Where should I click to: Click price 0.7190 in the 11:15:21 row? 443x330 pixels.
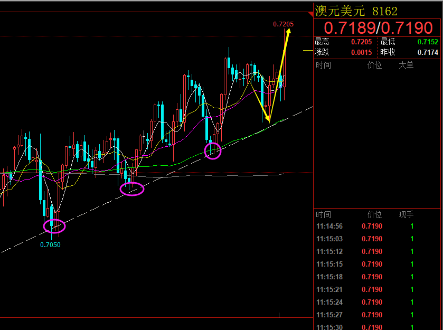(372, 289)
